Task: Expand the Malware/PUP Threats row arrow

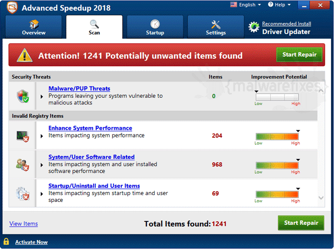Action: (42, 97)
